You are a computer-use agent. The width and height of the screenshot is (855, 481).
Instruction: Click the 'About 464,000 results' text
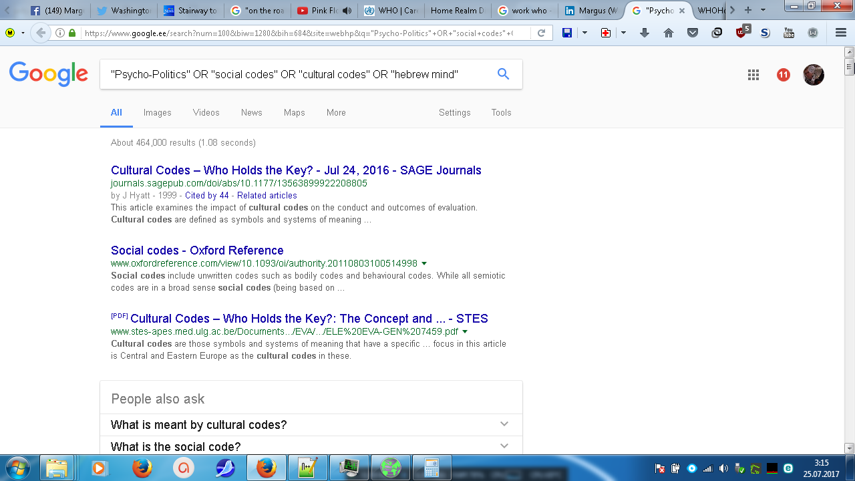point(183,143)
